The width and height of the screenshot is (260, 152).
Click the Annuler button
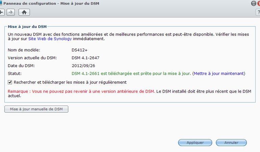pyautogui.click(x=231, y=143)
